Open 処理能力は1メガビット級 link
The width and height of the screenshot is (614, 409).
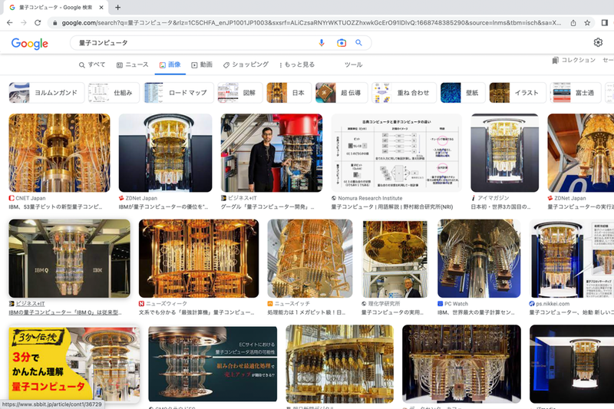[x=306, y=312]
